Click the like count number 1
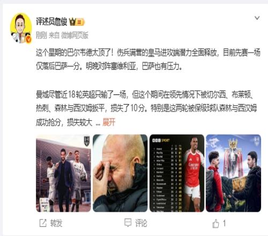The width and height of the screenshot is (268, 236). 224,223
